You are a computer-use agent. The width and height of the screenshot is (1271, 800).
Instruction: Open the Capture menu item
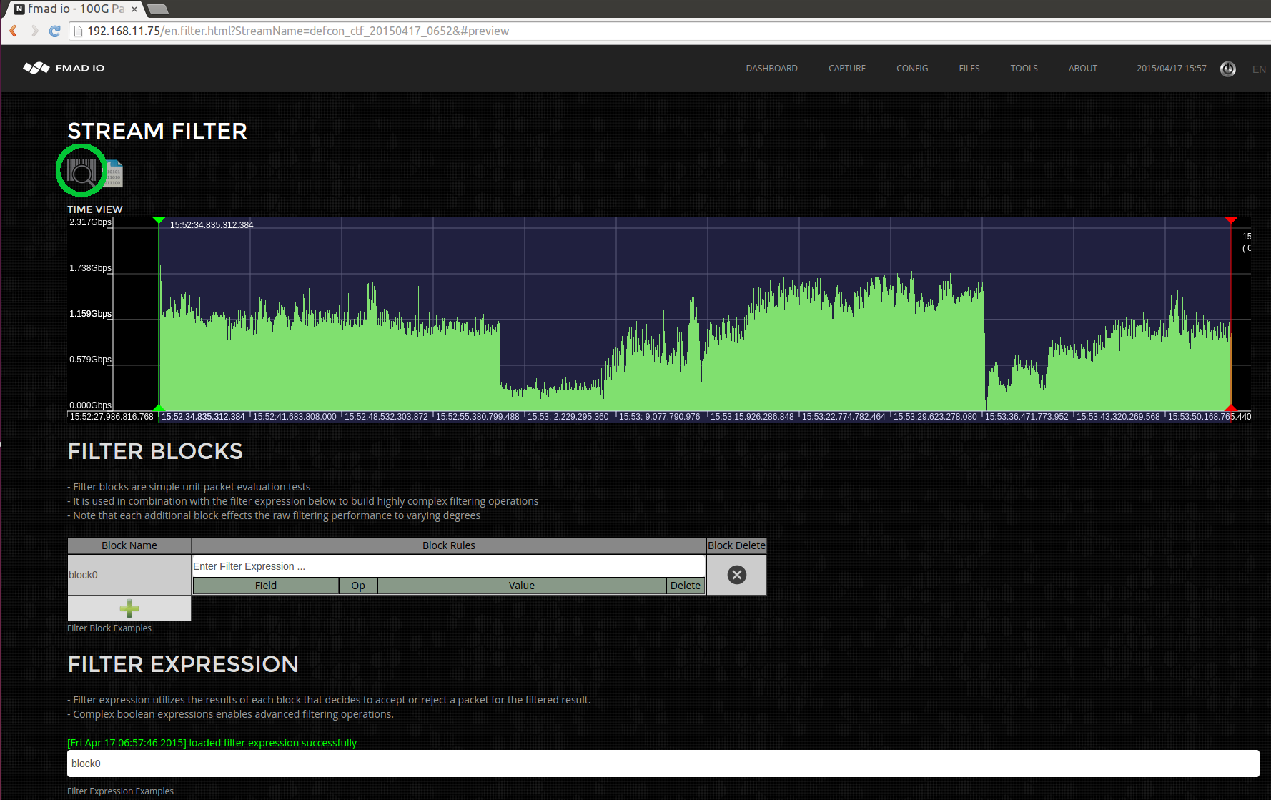pyautogui.click(x=846, y=69)
